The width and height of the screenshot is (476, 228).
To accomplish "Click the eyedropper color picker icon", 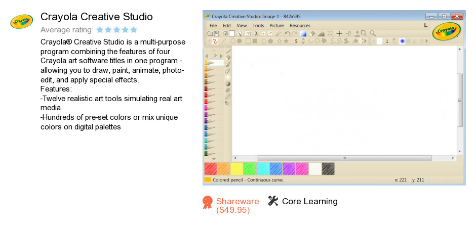I will pos(279,34).
